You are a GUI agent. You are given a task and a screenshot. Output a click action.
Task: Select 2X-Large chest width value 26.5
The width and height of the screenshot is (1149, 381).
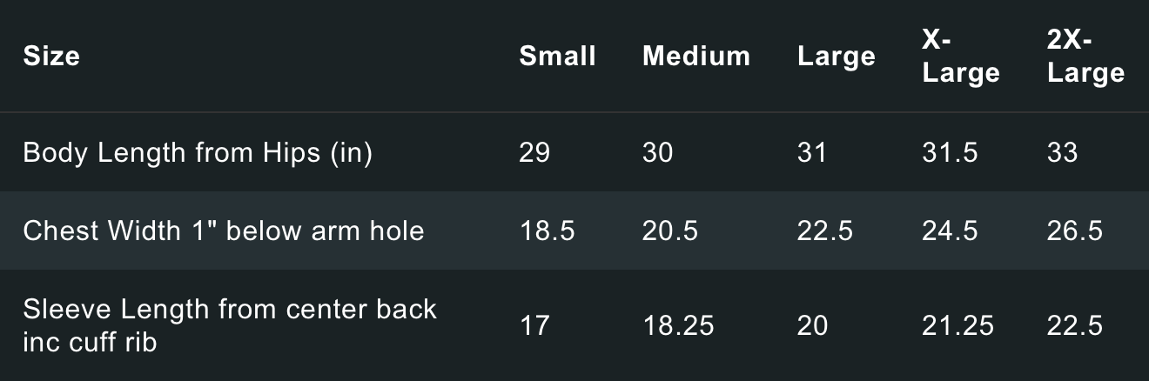click(x=1075, y=231)
